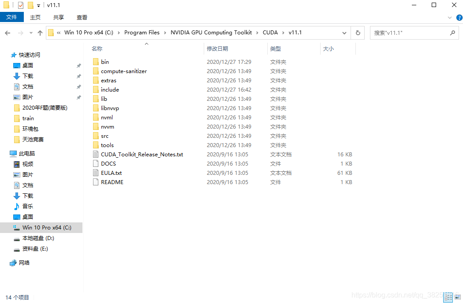The height and width of the screenshot is (303, 463).
Task: Switch to the 查看 ribbon tab
Action: click(82, 18)
